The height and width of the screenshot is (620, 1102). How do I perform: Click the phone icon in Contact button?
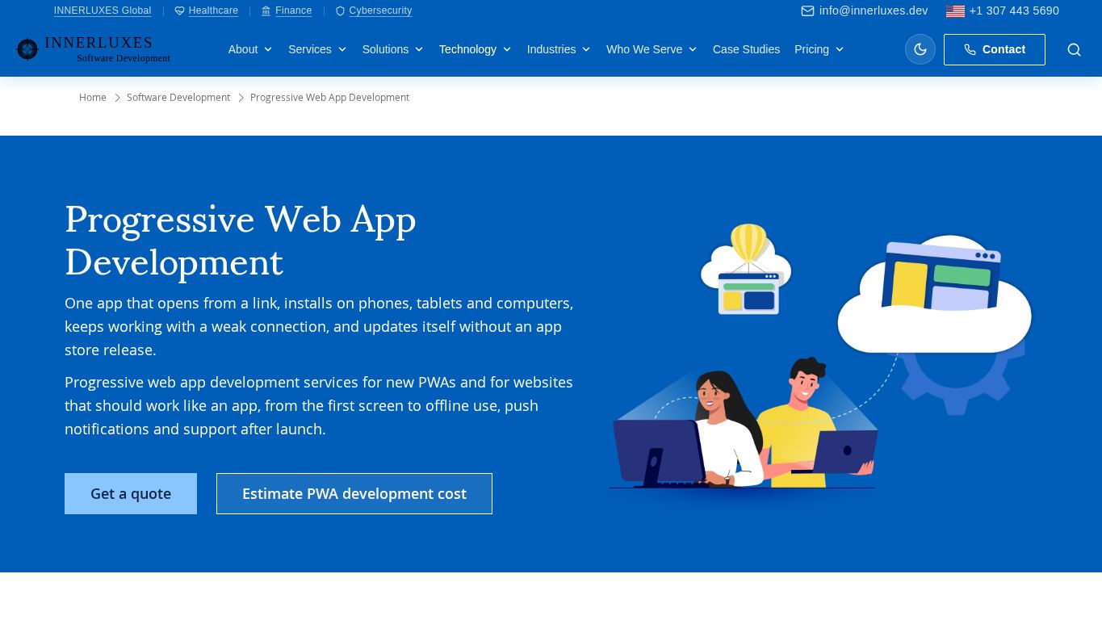coord(970,49)
